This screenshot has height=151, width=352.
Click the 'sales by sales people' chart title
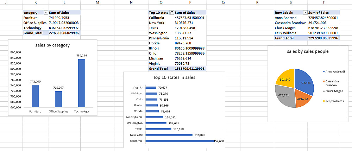click(x=308, y=51)
